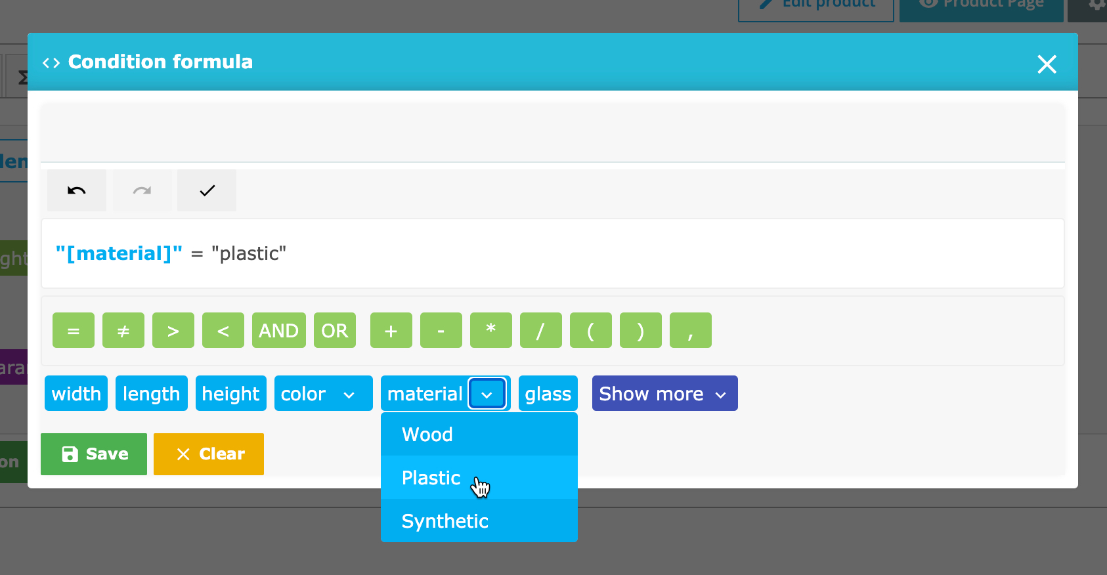Screen dimensions: 1107x575
Task: Expand the color options dropdown
Action: (x=349, y=394)
